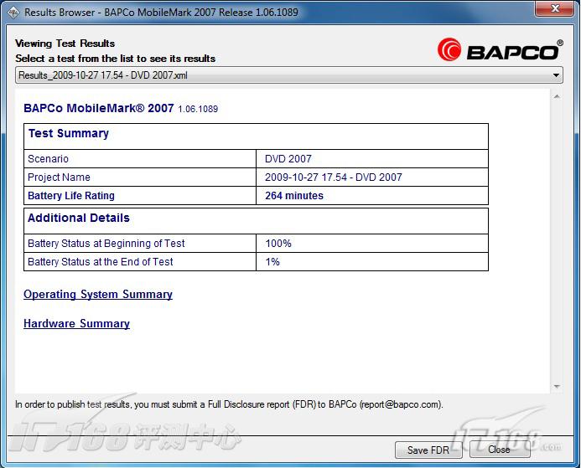This screenshot has width=581, height=468.
Task: Click the Close button at bottom
Action: tap(500, 450)
